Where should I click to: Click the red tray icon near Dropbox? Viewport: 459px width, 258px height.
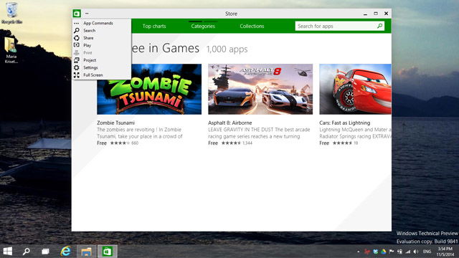(x=367, y=252)
